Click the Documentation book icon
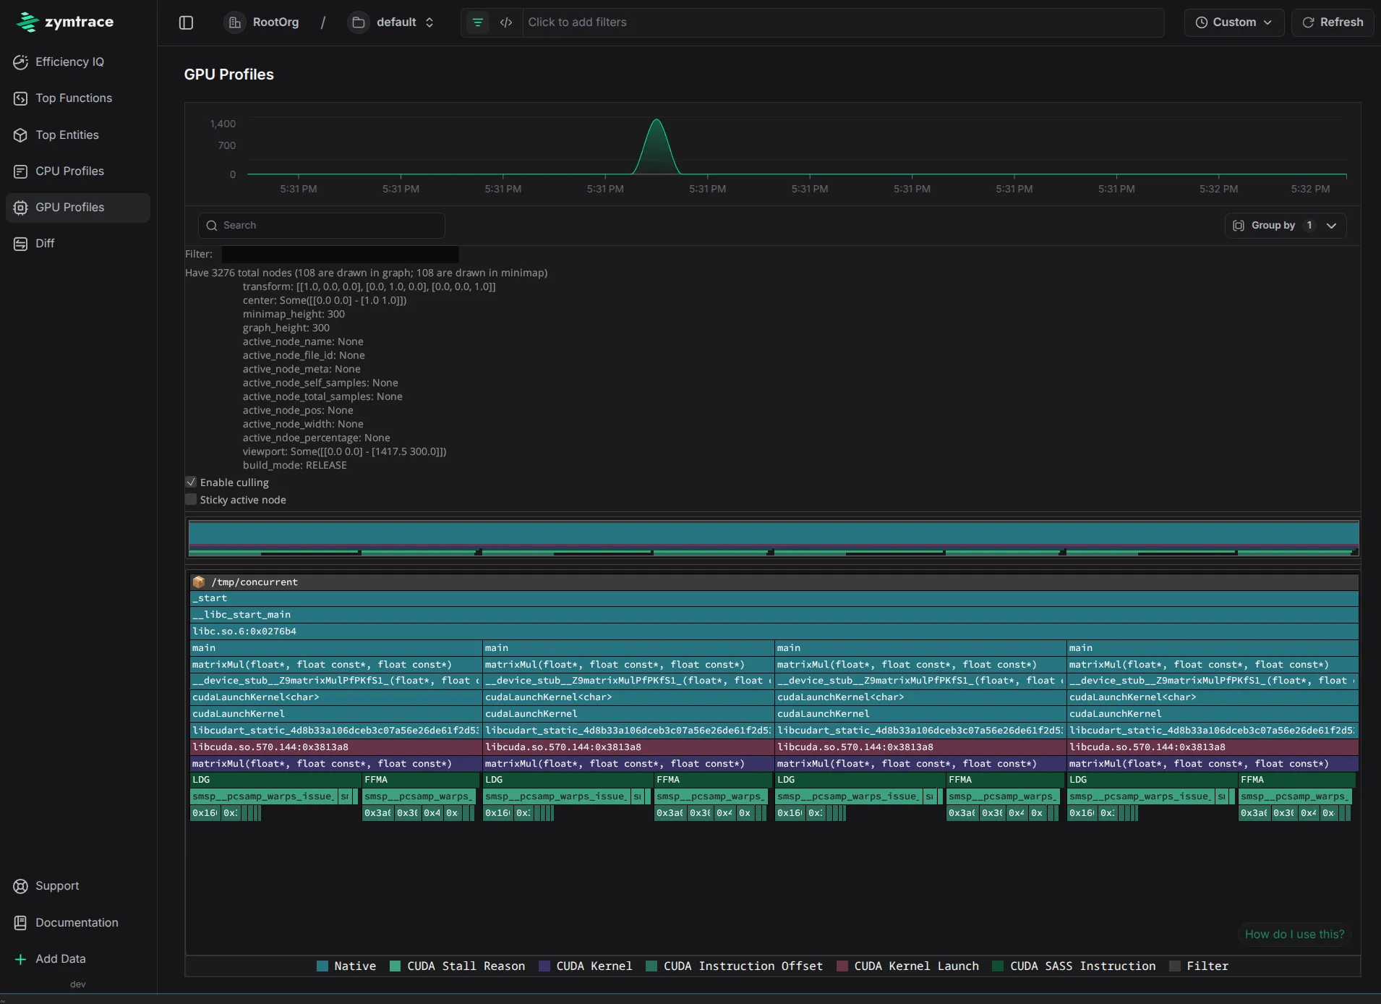The height and width of the screenshot is (1004, 1381). tap(20, 923)
